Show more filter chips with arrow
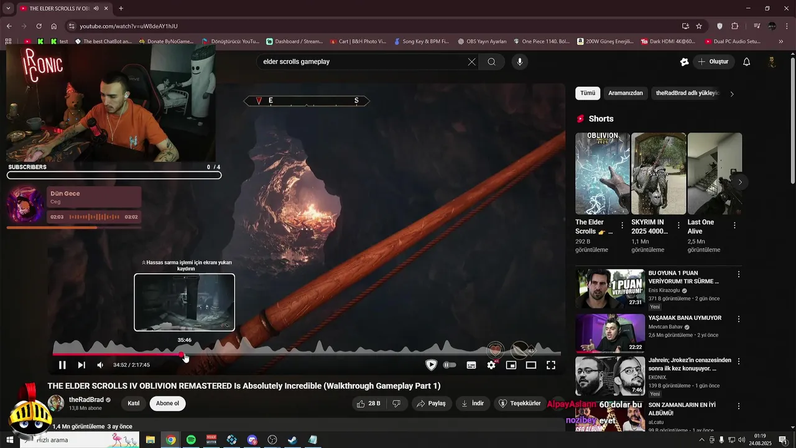This screenshot has height=448, width=796. pyautogui.click(x=732, y=94)
